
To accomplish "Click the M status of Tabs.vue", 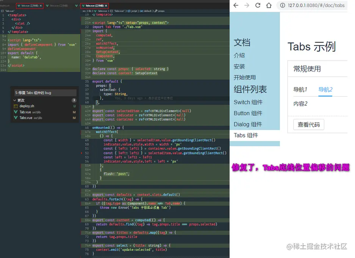I will point(74,118).
